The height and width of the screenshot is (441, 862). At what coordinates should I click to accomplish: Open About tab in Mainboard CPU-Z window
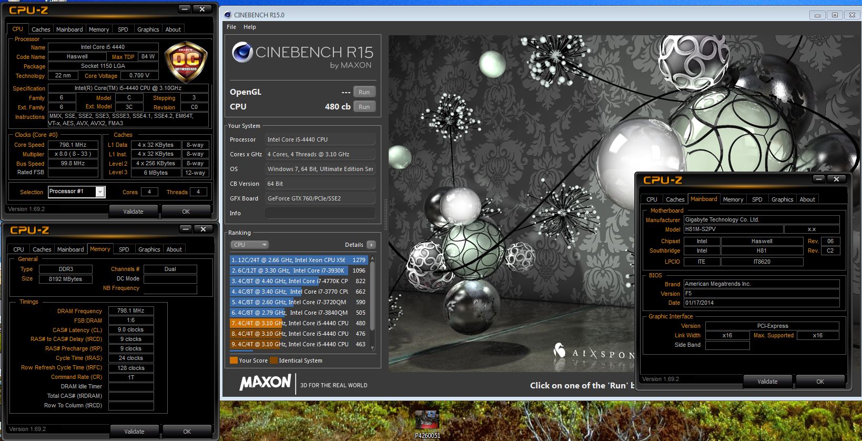[x=807, y=199]
